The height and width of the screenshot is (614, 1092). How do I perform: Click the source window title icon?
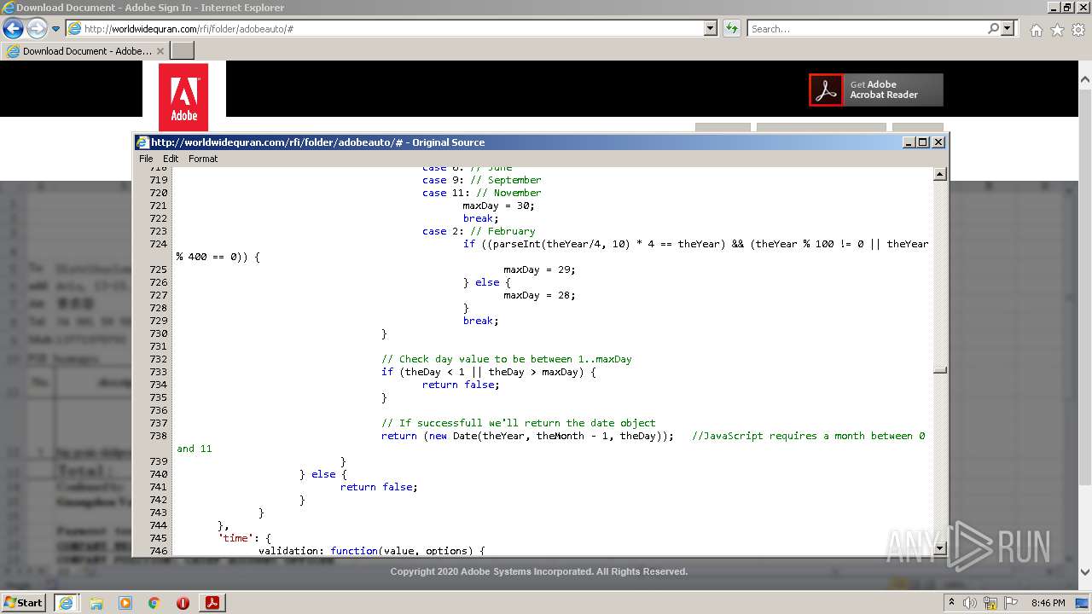tap(142, 142)
